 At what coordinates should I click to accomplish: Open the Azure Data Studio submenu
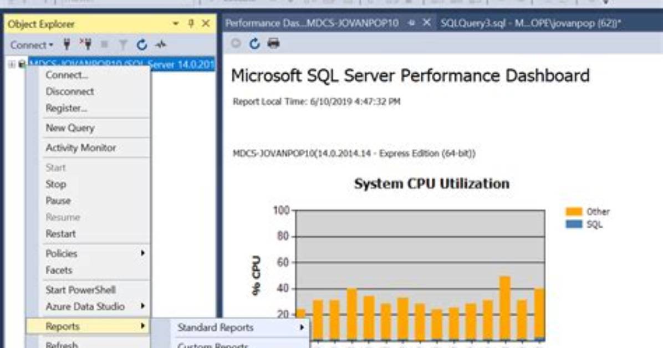pos(88,306)
